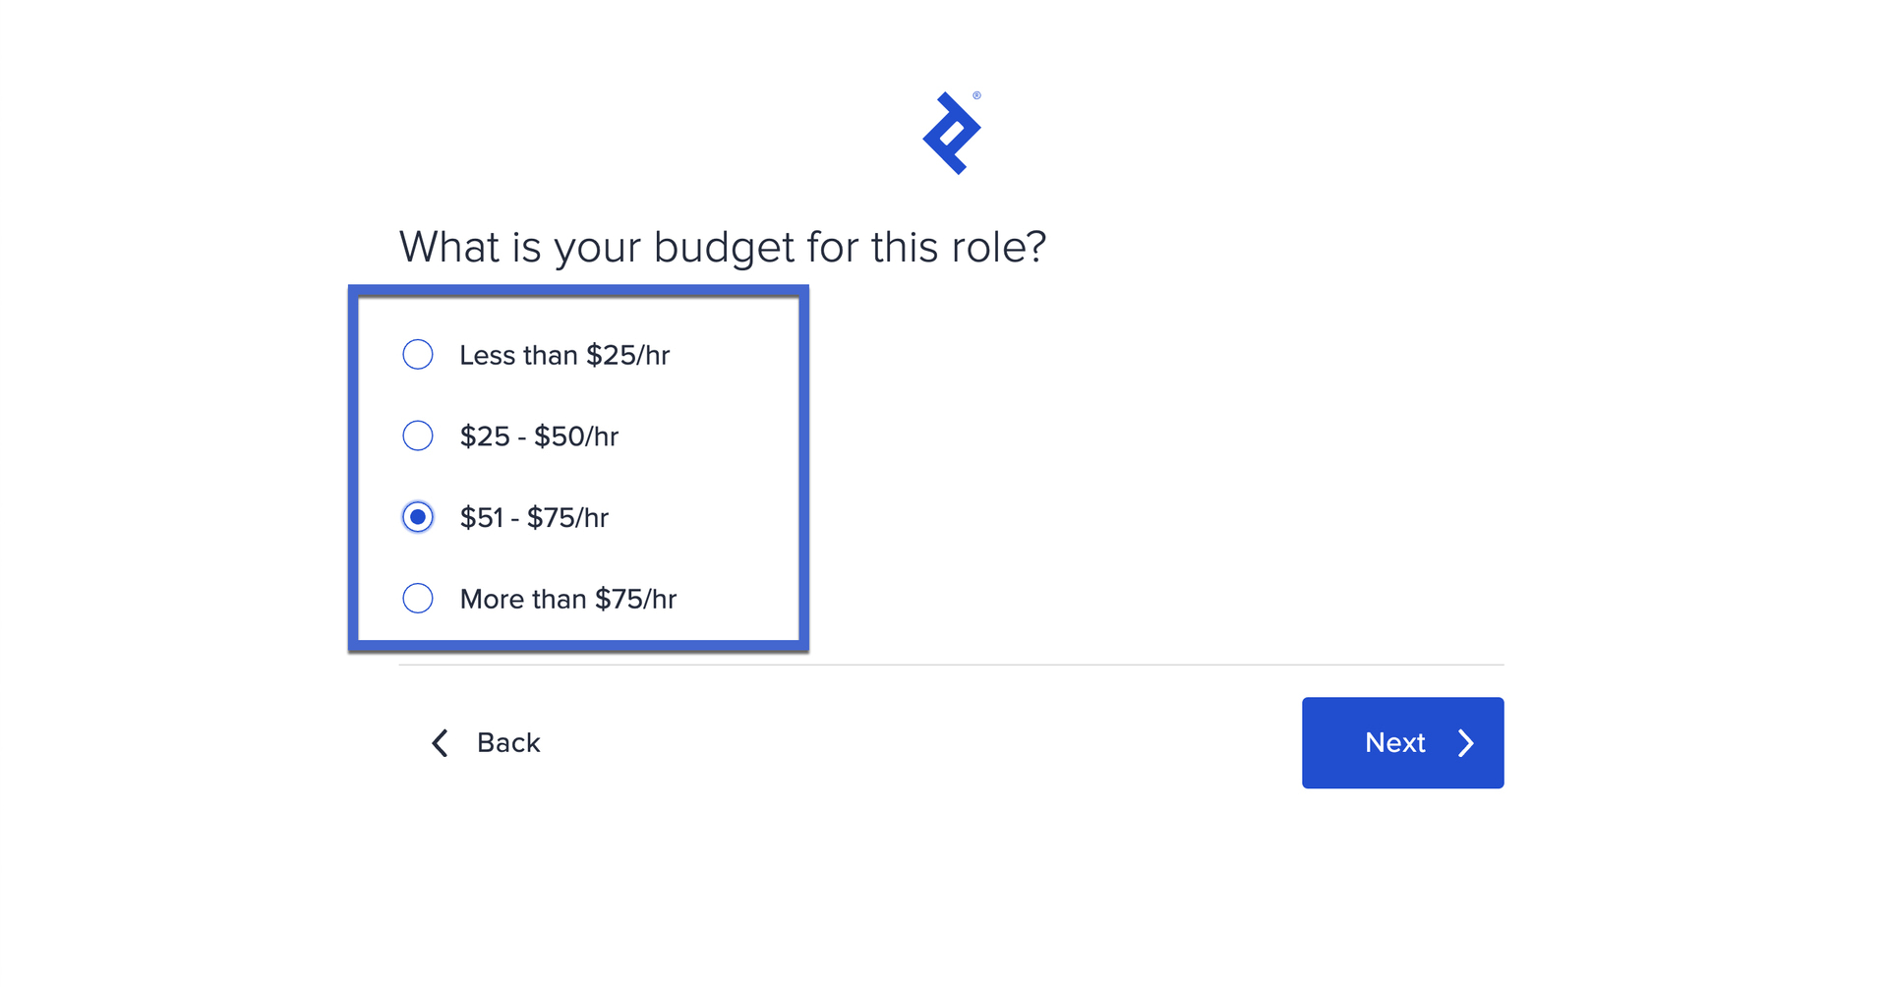Image resolution: width=1888 pixels, height=987 pixels.
Task: Continue with the Next button label
Action: (1394, 743)
